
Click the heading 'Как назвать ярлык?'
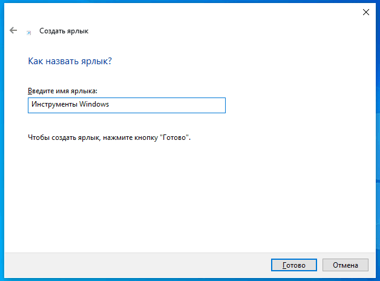pos(70,61)
